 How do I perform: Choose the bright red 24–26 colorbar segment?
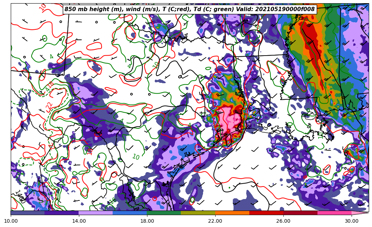click(266, 213)
